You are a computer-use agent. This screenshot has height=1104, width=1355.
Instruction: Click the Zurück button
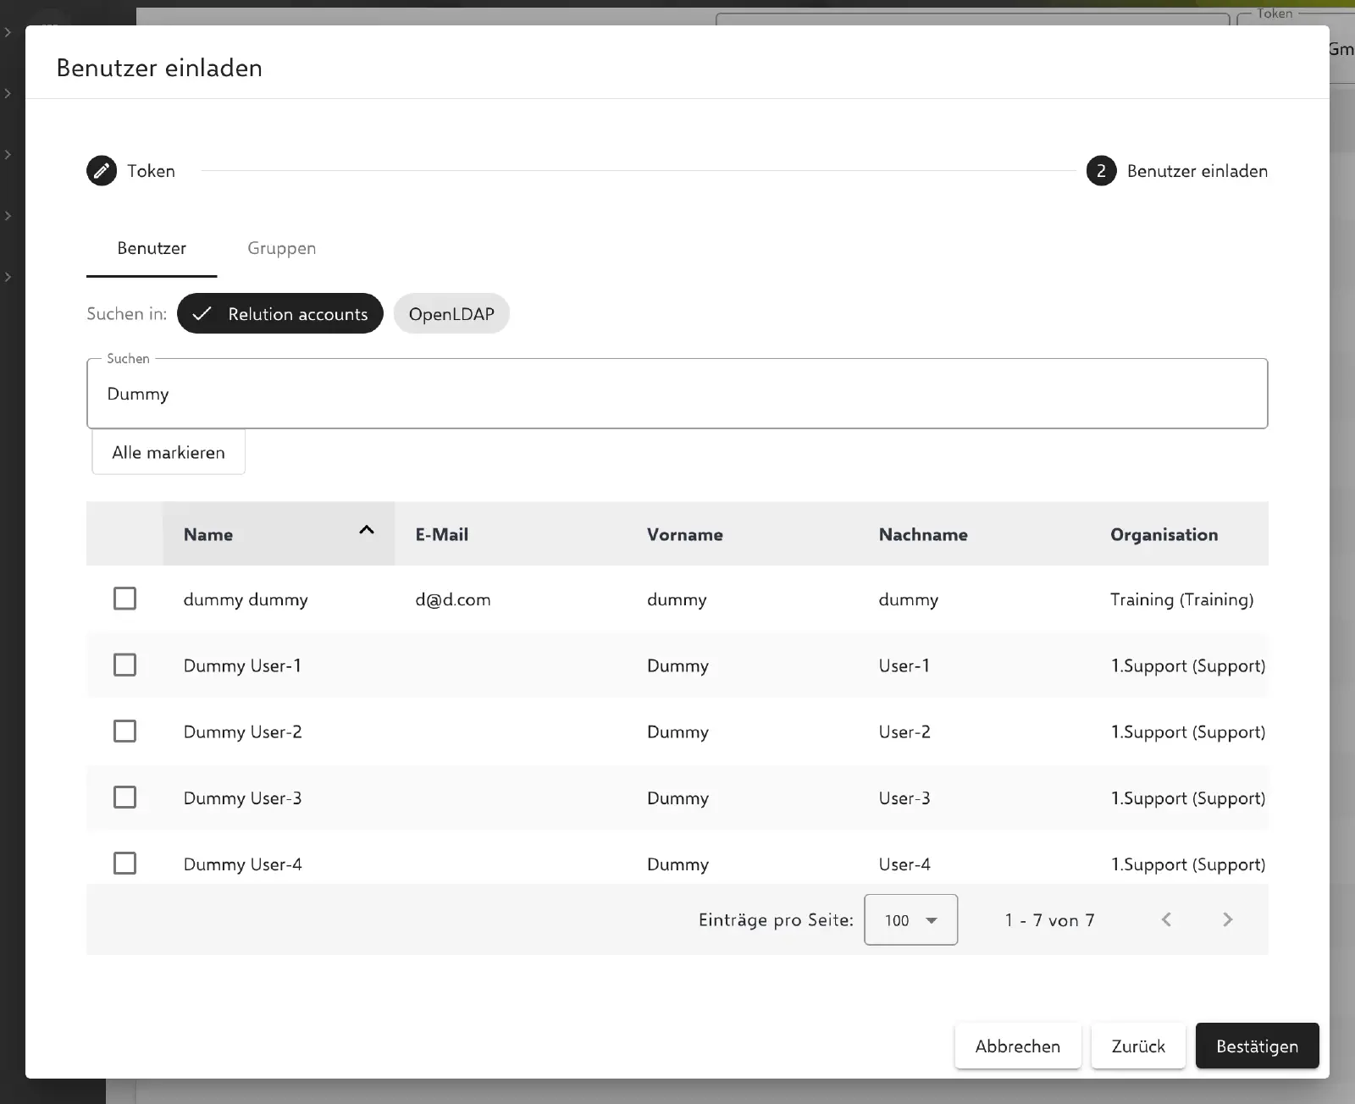(1138, 1046)
